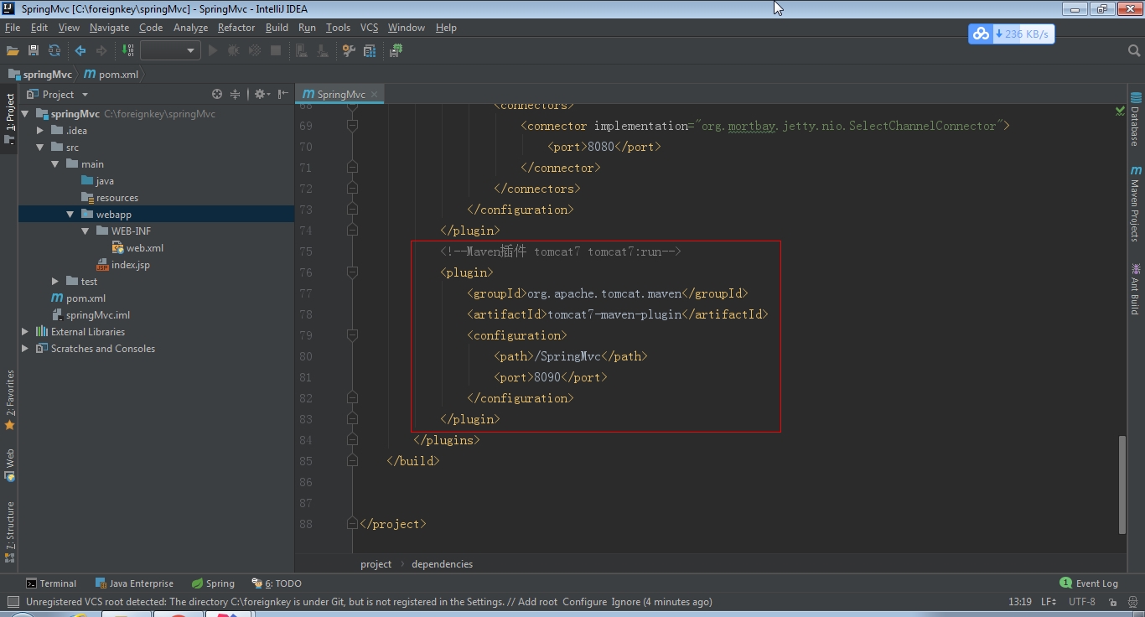
Task: Select index.jsp in the project tree
Action: tap(123, 265)
